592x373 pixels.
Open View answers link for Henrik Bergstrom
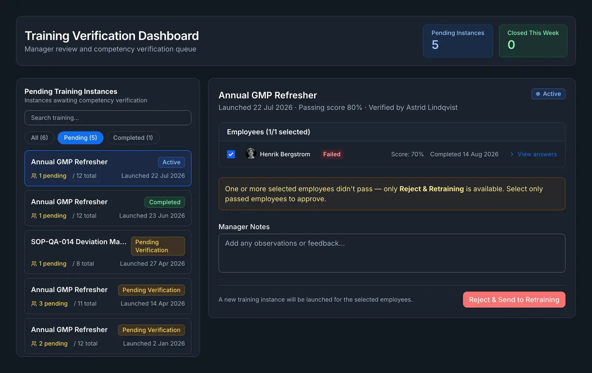point(537,154)
